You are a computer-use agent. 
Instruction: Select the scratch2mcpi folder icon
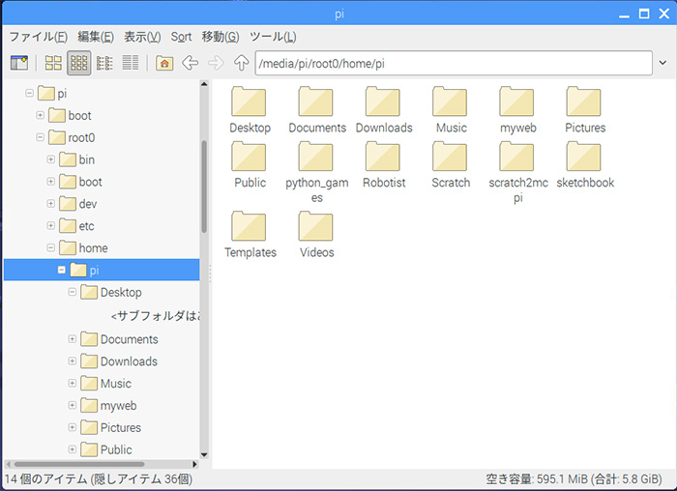[517, 158]
